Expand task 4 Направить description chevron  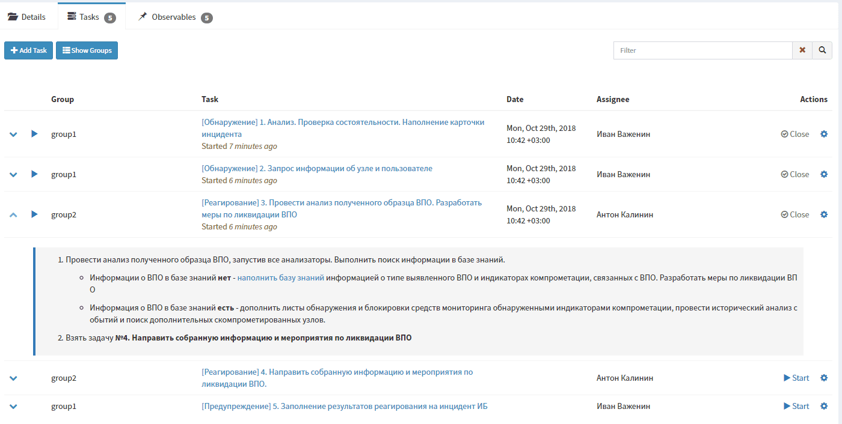14,378
